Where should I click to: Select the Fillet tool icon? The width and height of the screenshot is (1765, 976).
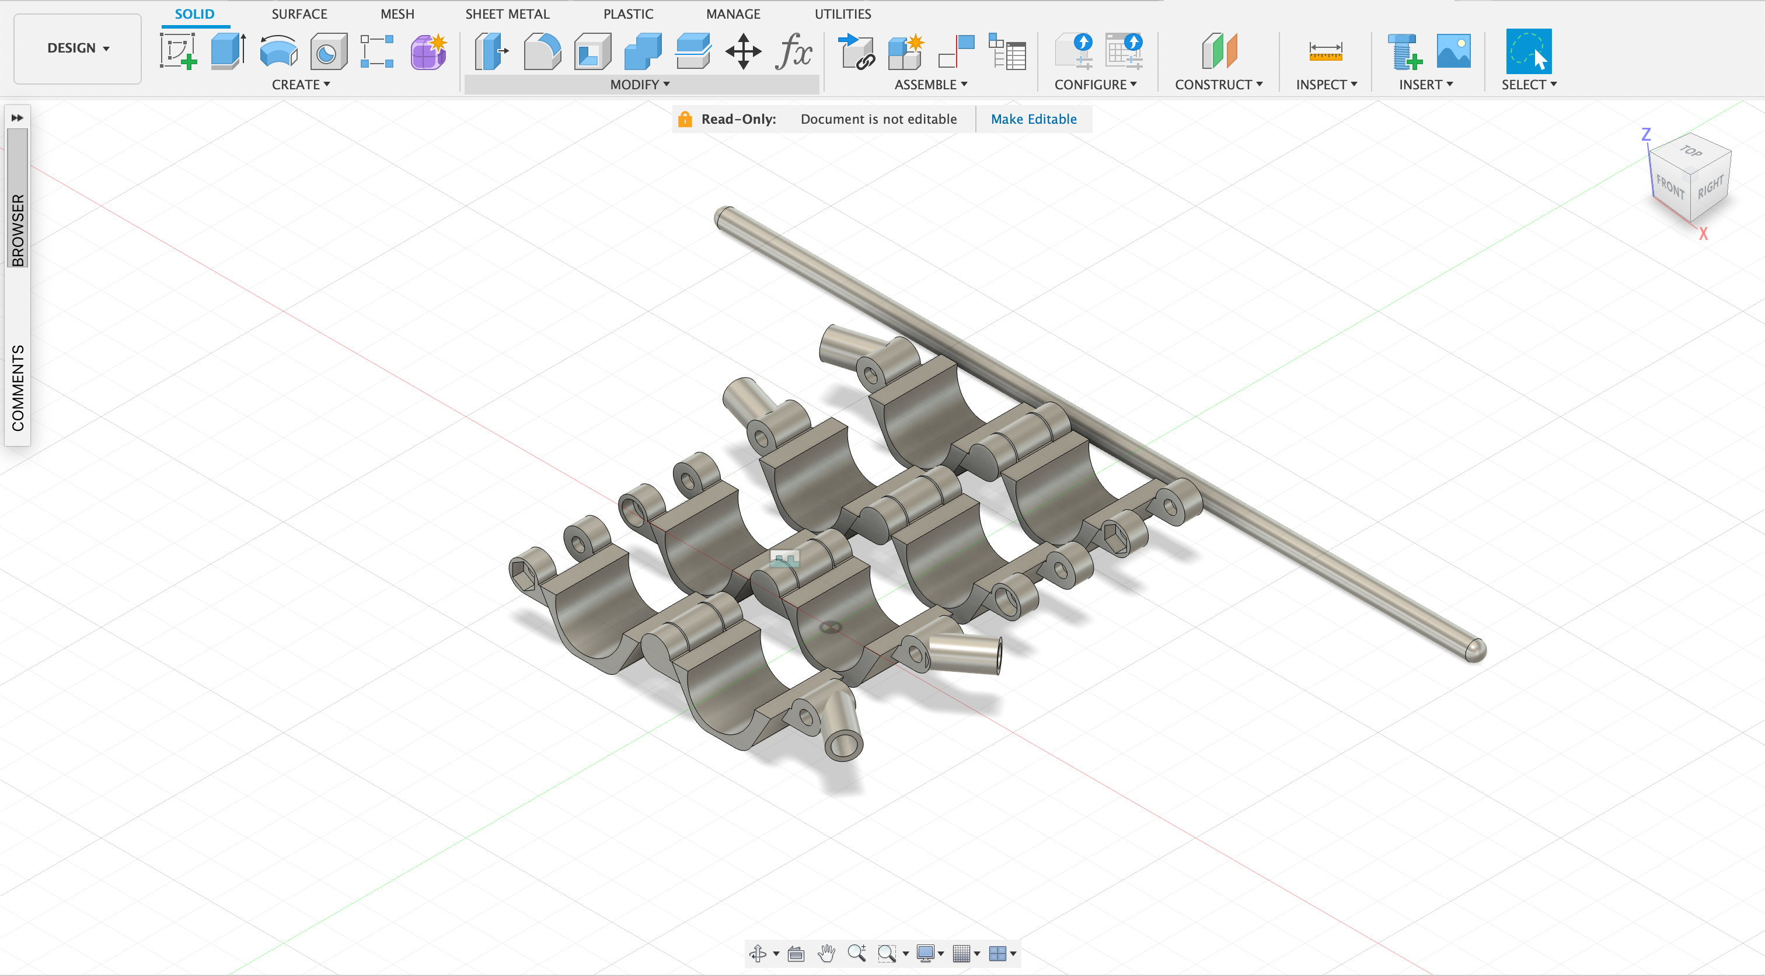pos(542,51)
